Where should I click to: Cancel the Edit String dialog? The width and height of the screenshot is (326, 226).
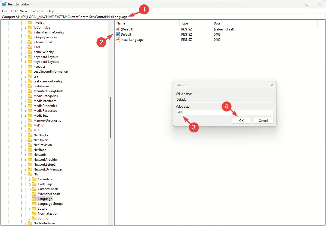(x=263, y=121)
